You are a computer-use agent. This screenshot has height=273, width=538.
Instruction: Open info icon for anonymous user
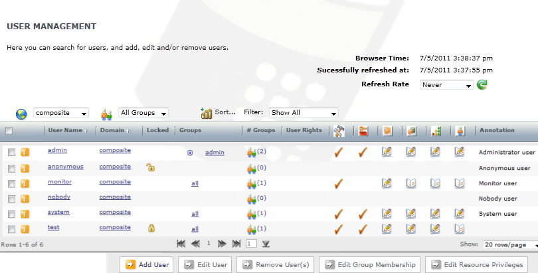(25, 169)
